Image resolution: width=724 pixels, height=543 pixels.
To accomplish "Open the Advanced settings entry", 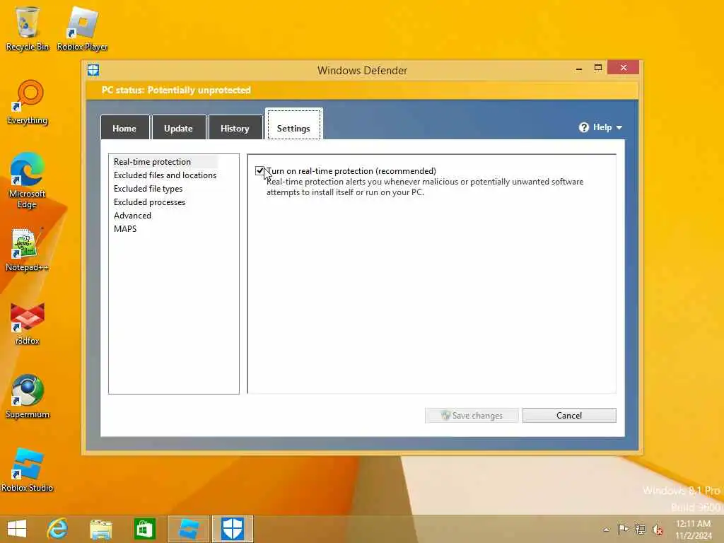I will [132, 215].
